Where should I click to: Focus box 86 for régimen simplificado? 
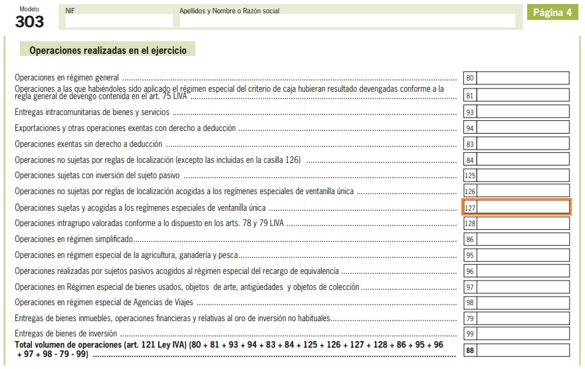(523, 239)
